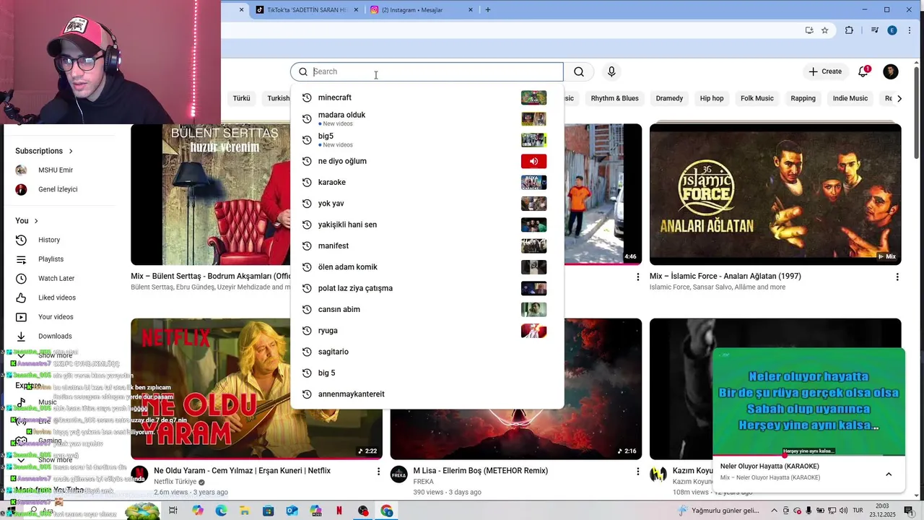The height and width of the screenshot is (520, 924).
Task: Open thumbnail next to 'minecraft' suggestion
Action: coord(533,97)
